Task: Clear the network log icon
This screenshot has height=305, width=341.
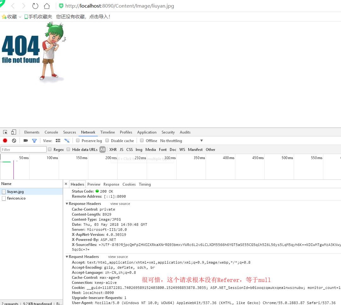Action: [14, 141]
